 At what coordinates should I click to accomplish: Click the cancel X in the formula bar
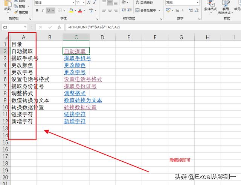pyautogui.click(x=41, y=27)
